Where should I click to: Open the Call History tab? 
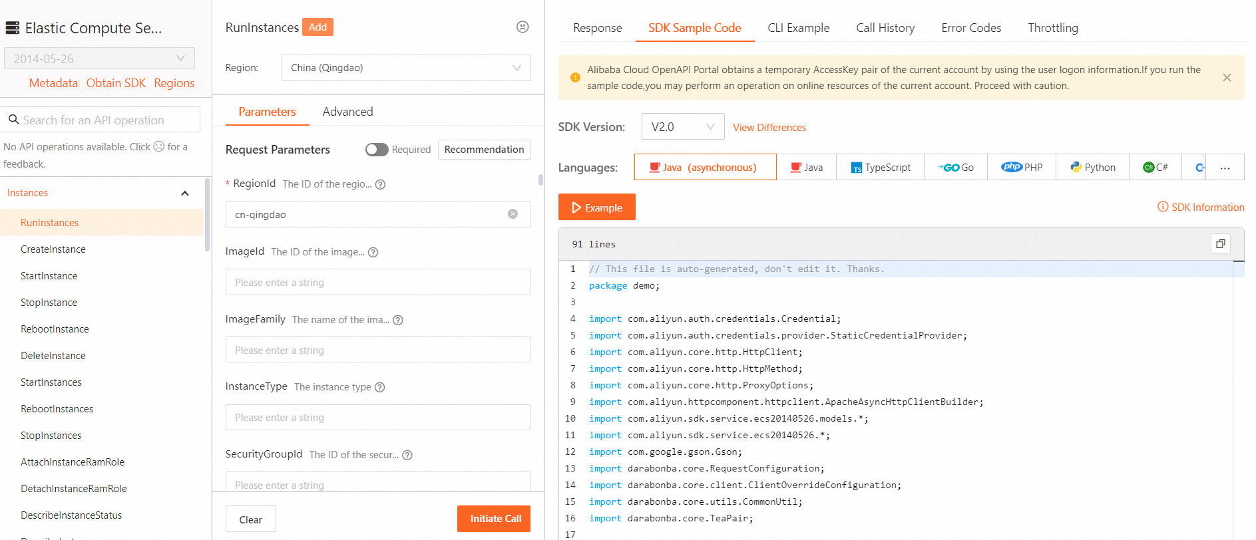click(885, 28)
